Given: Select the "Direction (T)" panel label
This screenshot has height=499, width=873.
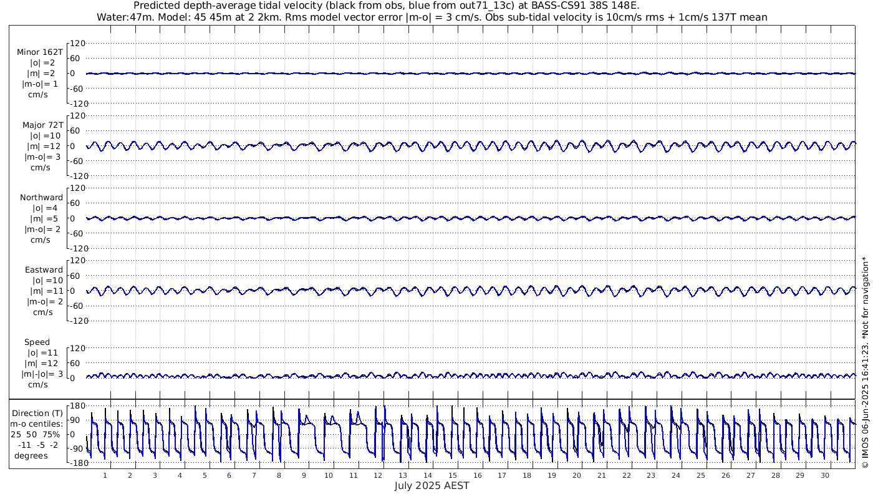Looking at the screenshot, I should click(x=38, y=413).
